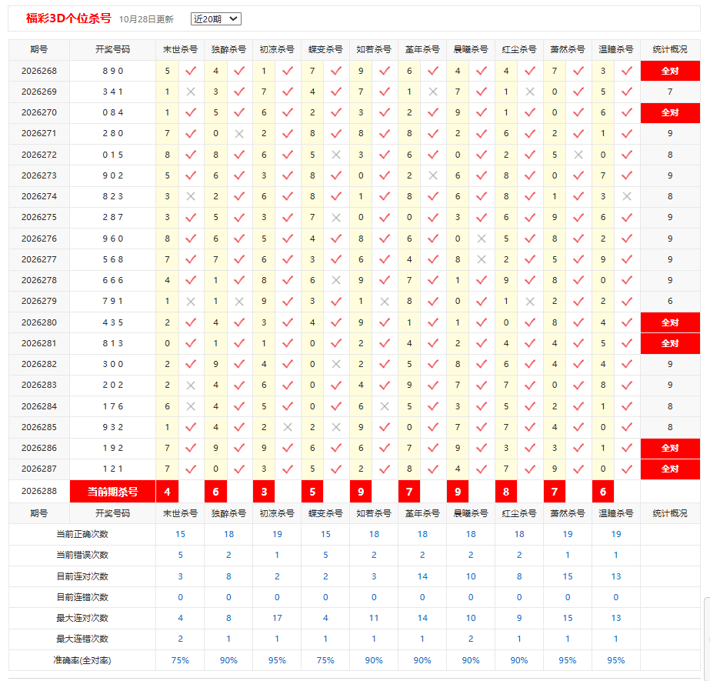
Task: Click the X mark under 末世杀号 in row 2026283
Action: (191, 385)
